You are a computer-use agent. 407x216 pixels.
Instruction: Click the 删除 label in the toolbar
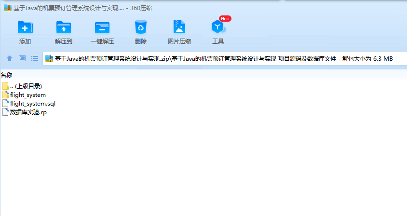pos(141,41)
